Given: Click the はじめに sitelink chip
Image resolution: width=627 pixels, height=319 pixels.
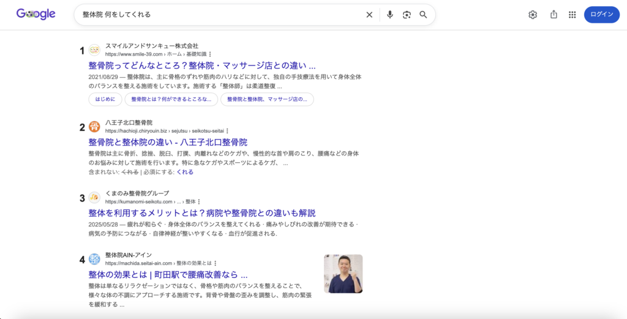Looking at the screenshot, I should 105,99.
